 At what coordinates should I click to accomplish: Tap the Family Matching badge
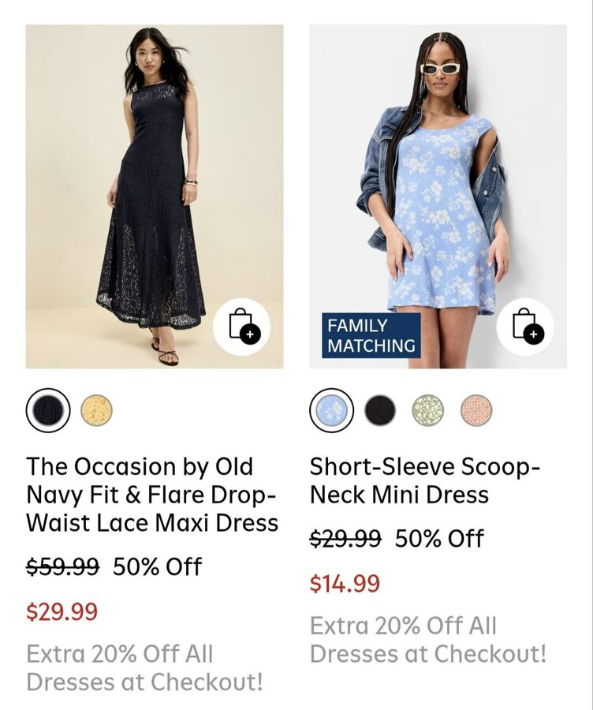(x=371, y=335)
